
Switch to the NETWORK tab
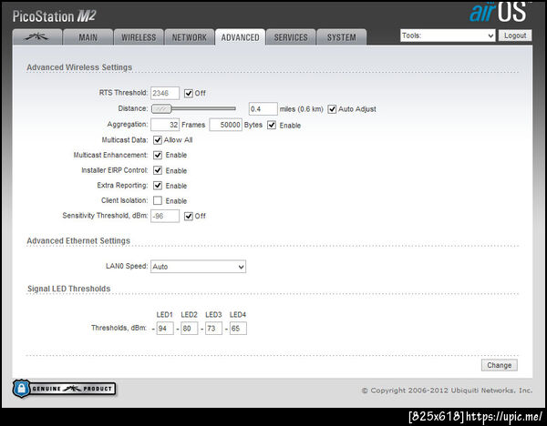coord(190,37)
